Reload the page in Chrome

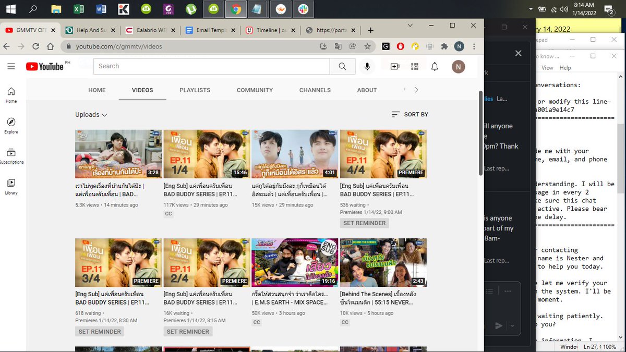click(x=35, y=46)
